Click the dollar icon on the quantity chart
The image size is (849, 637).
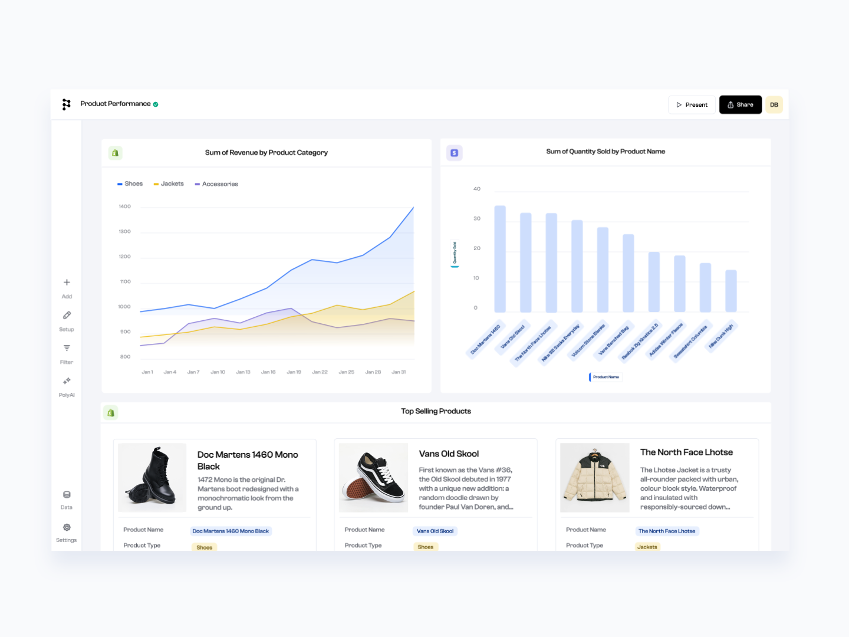coord(455,153)
